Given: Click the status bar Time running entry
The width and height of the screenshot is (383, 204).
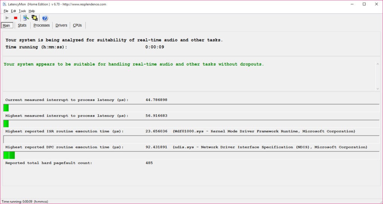Looking at the screenshot, I should click(x=25, y=201).
